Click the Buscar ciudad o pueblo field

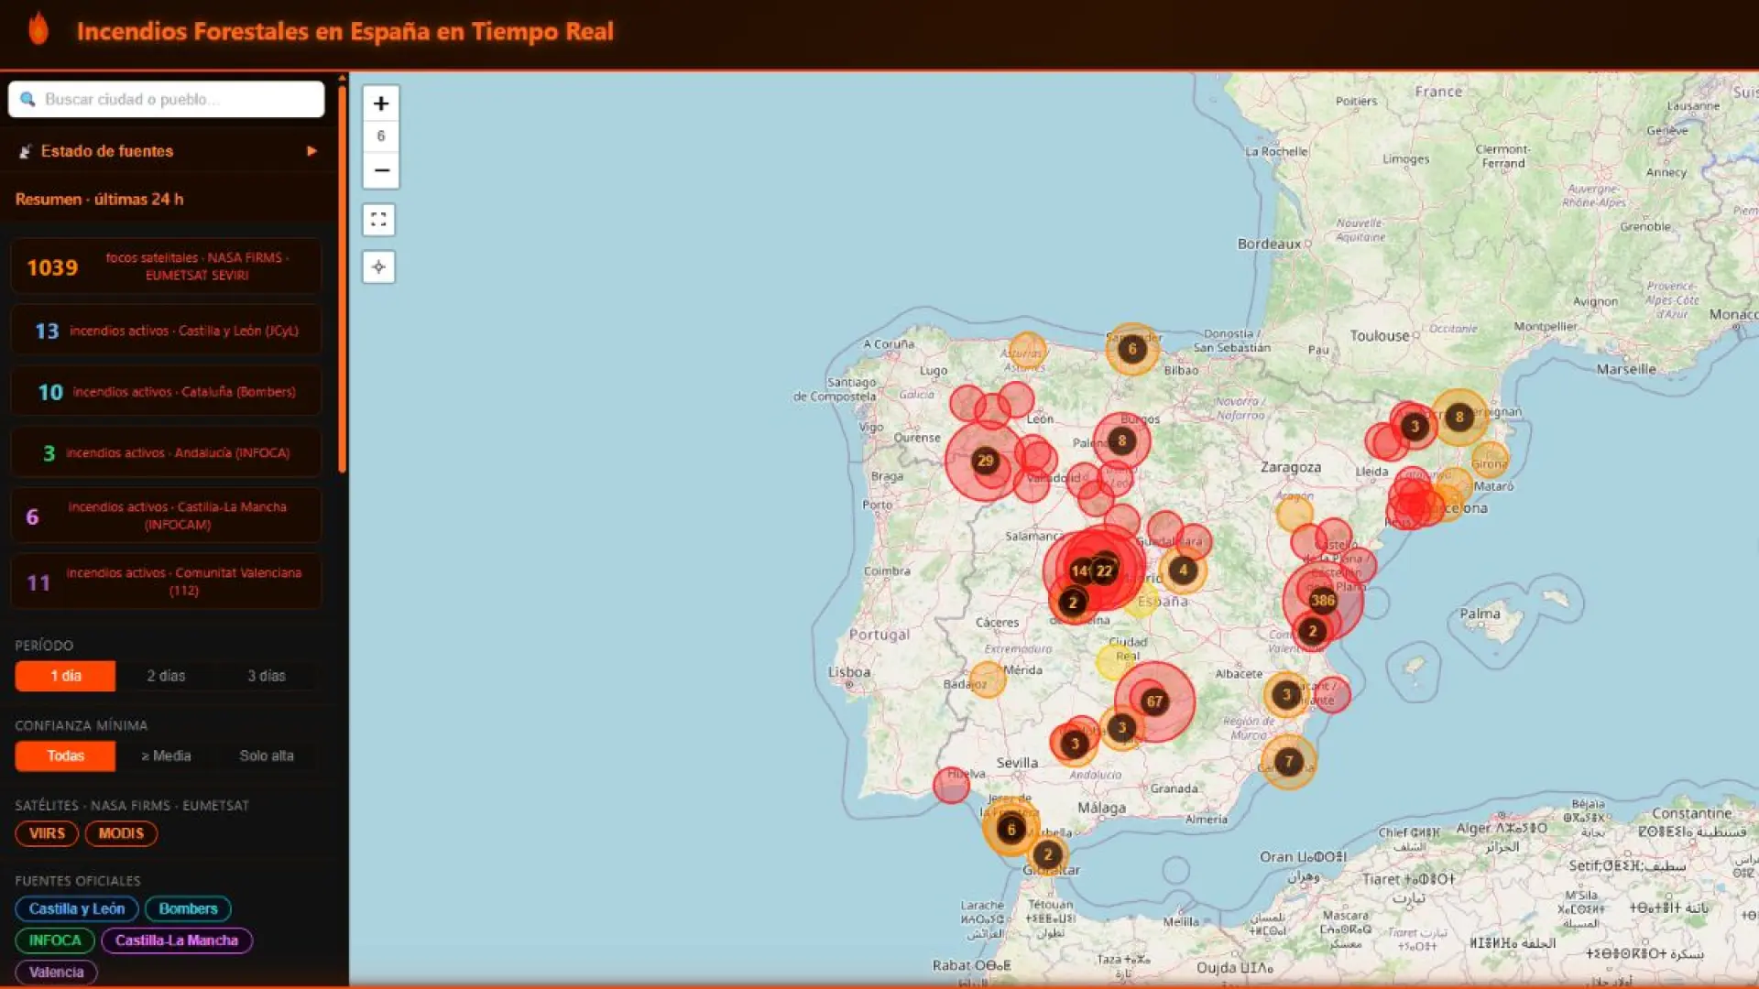[166, 99]
